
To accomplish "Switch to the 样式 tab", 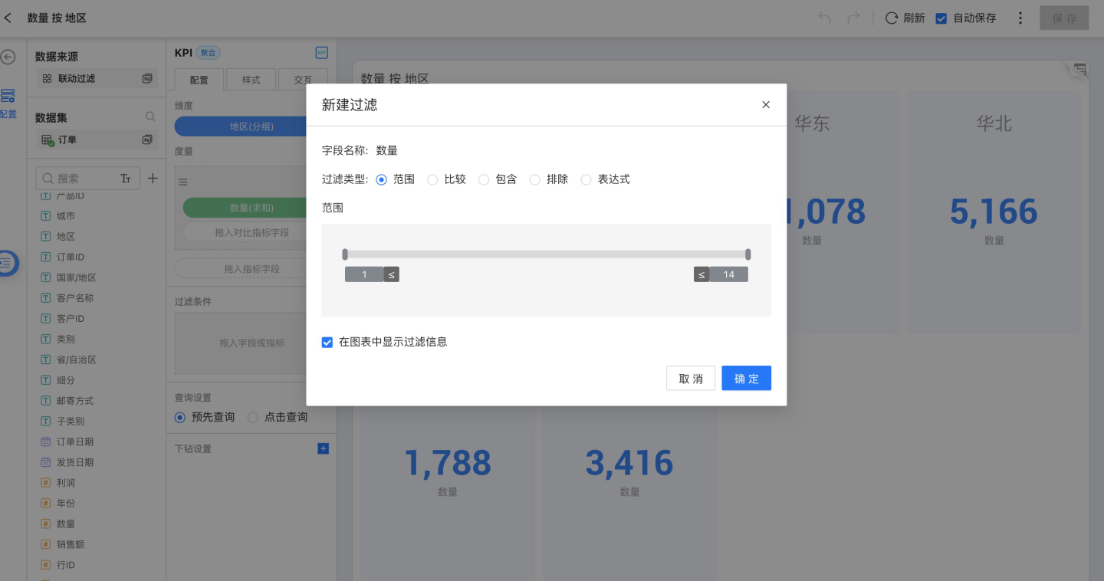I will 251,80.
